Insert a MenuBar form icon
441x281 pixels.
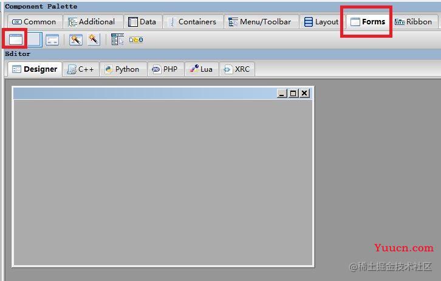(117, 40)
